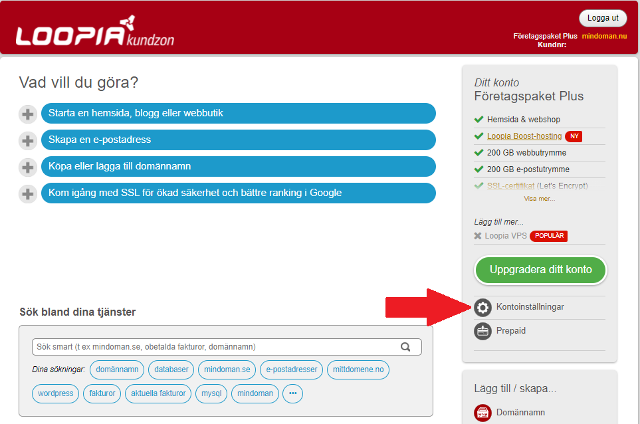640x424 pixels.
Task: Click Företagspaket Plus text in header
Action: coord(545,36)
